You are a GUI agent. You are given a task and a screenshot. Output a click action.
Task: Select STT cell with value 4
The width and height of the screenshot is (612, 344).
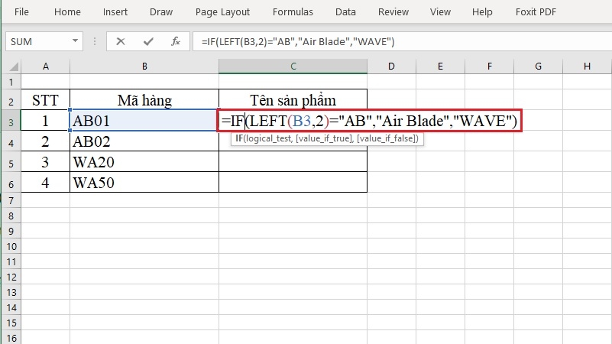tap(46, 183)
